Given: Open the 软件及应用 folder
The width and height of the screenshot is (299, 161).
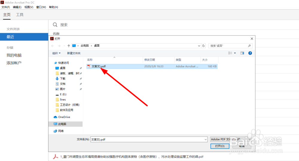Looking at the screenshot, I should coord(67,110).
